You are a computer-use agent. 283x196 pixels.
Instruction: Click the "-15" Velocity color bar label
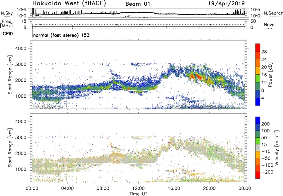click(266, 151)
